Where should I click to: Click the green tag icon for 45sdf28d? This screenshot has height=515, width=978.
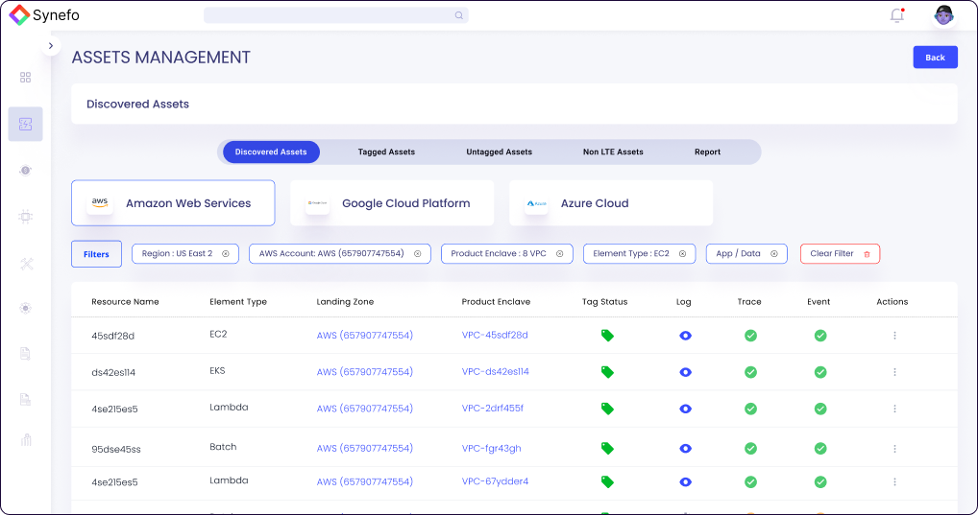606,336
